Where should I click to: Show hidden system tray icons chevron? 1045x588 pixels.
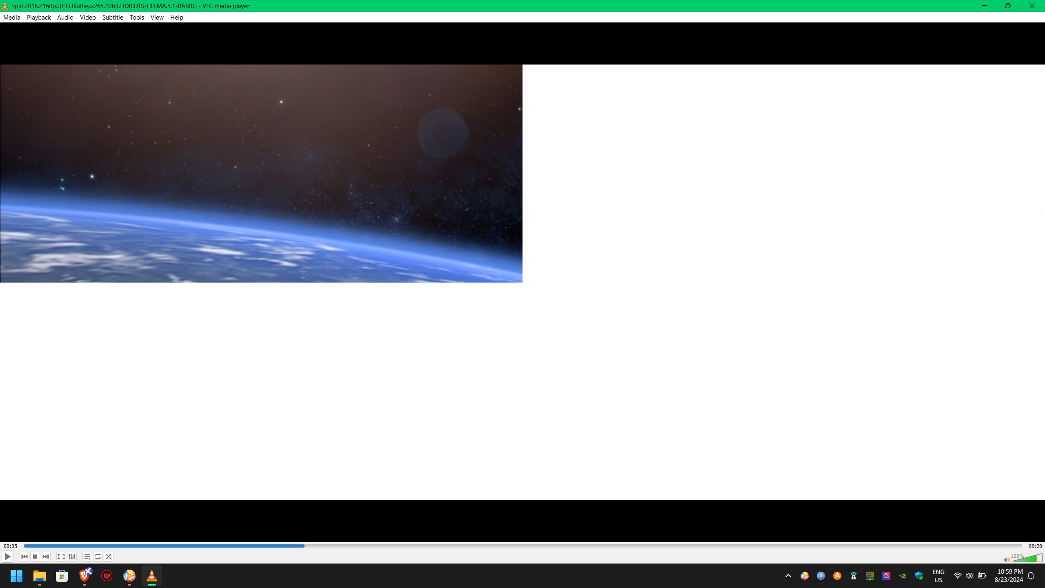coord(788,576)
